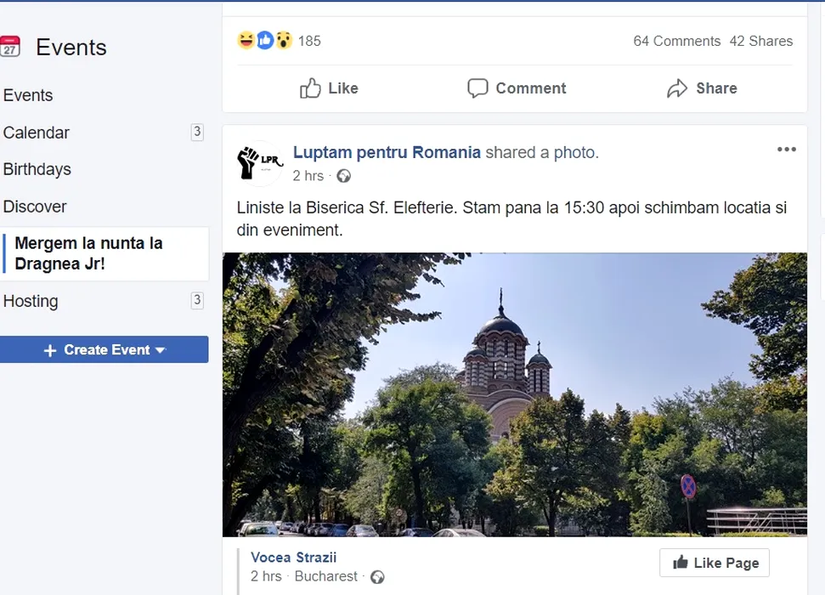Viewport: 825px width, 595px height.
Task: Click the Like Page button
Action: click(x=714, y=563)
